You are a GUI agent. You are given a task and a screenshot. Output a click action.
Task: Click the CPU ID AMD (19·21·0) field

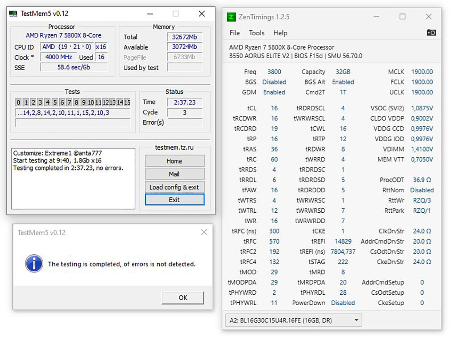[x=67, y=47]
